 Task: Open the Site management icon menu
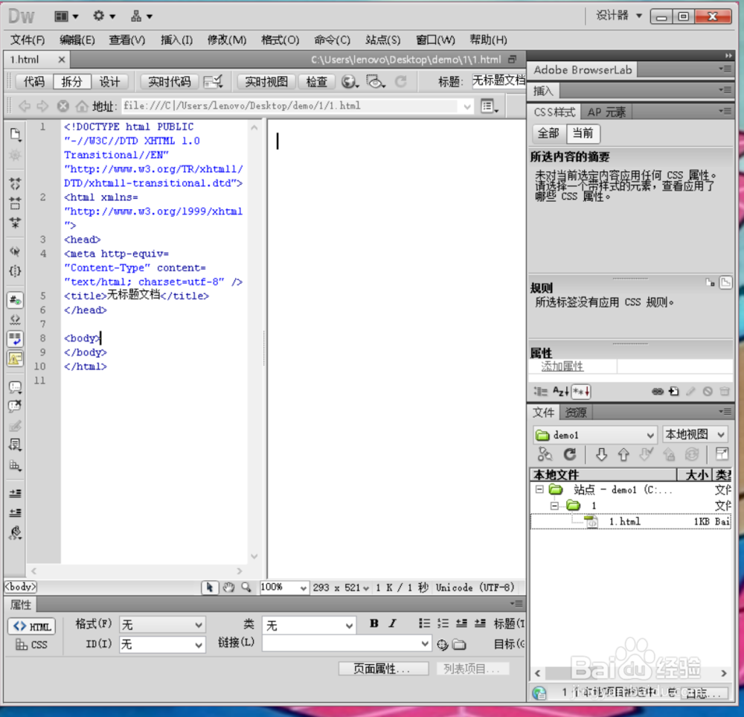(141, 16)
